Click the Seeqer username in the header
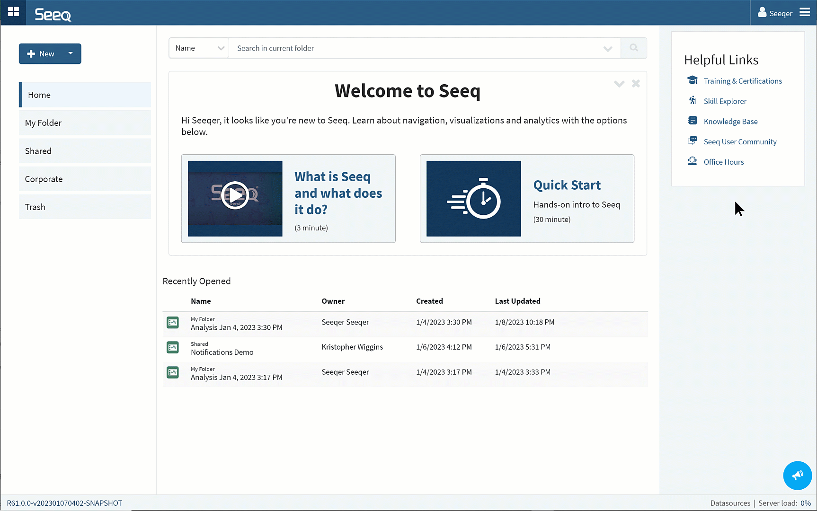 [x=781, y=14]
